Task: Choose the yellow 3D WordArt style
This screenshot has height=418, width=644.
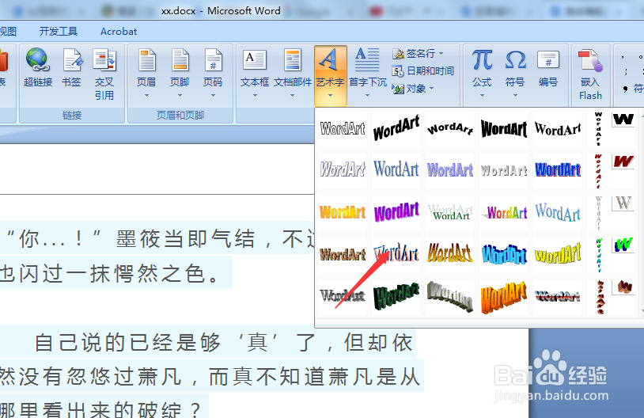Action: click(x=558, y=255)
